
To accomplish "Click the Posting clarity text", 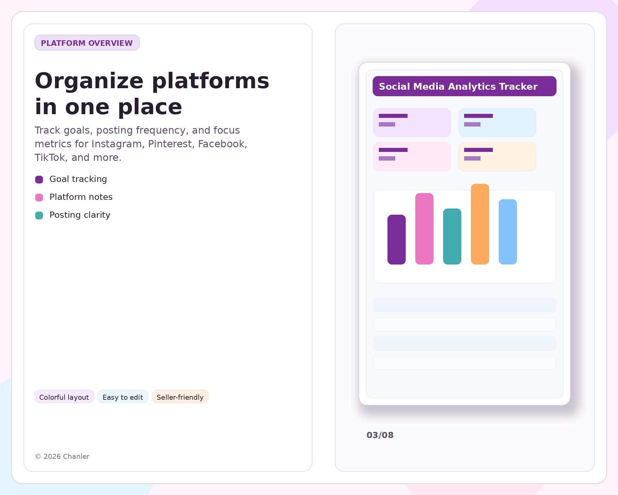I will pyautogui.click(x=80, y=215).
